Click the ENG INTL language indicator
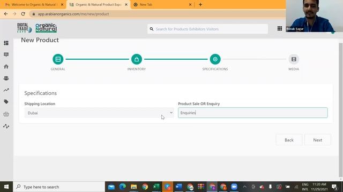Screen dimensions: 343x192 point(305,187)
